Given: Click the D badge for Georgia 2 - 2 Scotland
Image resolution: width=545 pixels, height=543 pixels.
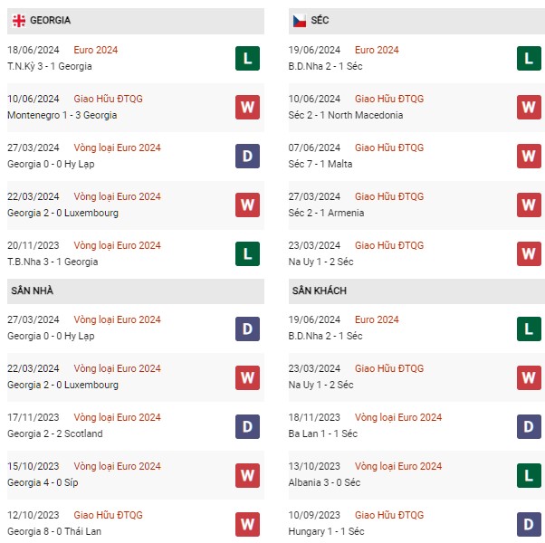Looking at the screenshot, I should pos(247,425).
